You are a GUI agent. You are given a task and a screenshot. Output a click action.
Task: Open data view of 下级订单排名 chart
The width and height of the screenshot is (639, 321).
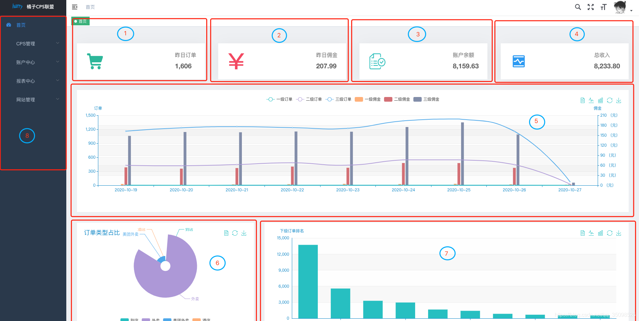tap(583, 233)
